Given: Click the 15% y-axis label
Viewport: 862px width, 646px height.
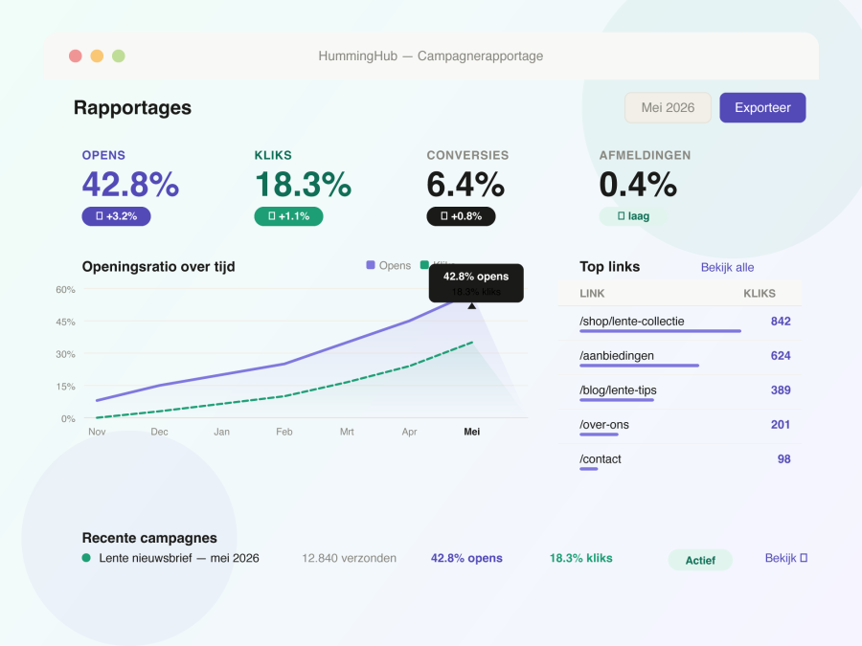Looking at the screenshot, I should 65,387.
